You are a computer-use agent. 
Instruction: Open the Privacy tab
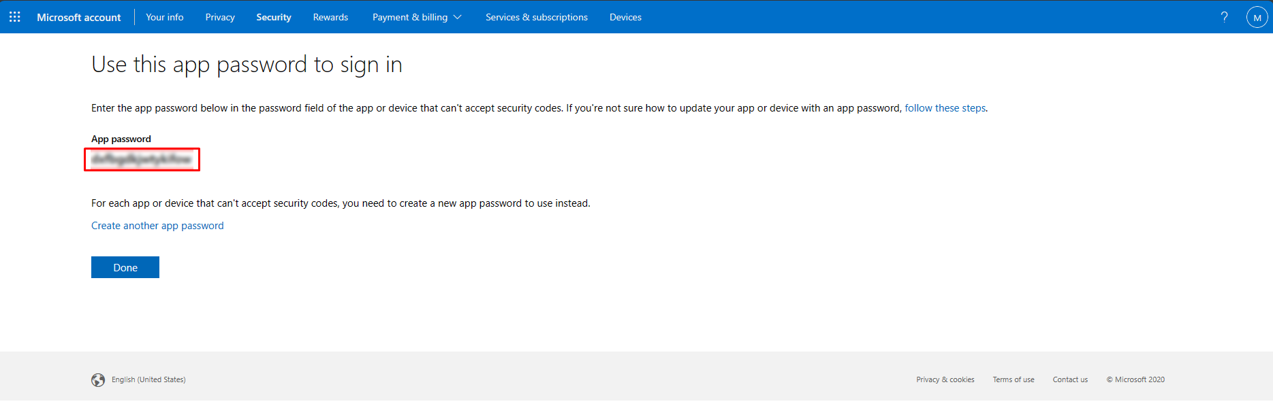(220, 17)
